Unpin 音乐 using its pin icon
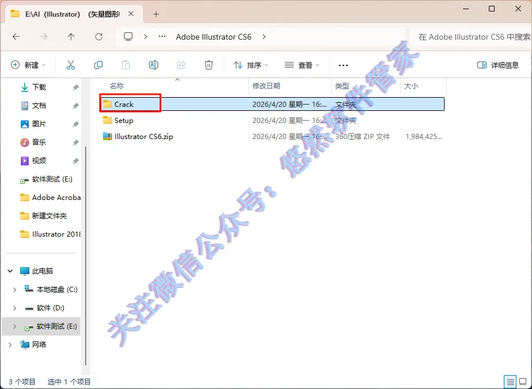 pos(76,142)
